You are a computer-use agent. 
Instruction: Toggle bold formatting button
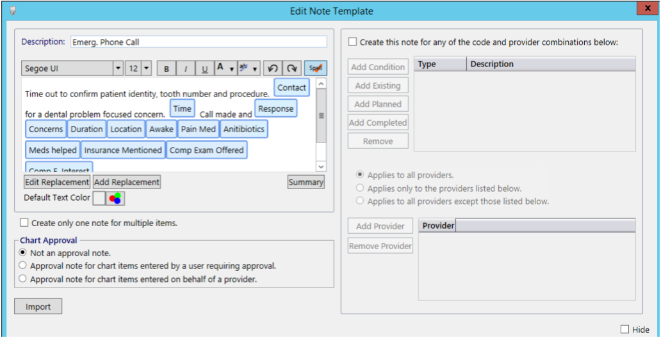point(167,68)
